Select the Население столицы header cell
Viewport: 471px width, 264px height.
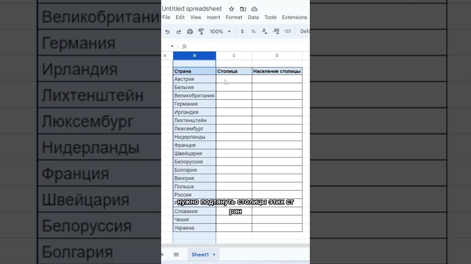pyautogui.click(x=277, y=71)
